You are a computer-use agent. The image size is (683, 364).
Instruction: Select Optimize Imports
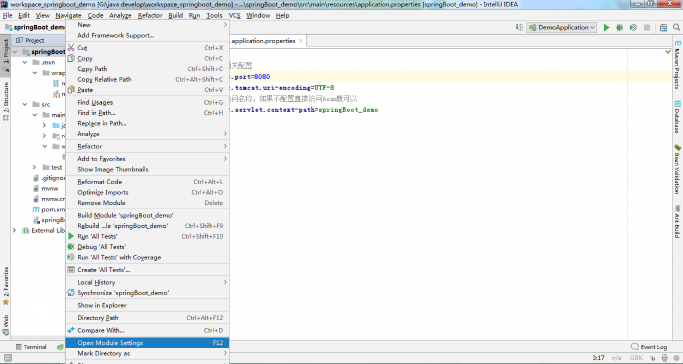tap(147, 192)
